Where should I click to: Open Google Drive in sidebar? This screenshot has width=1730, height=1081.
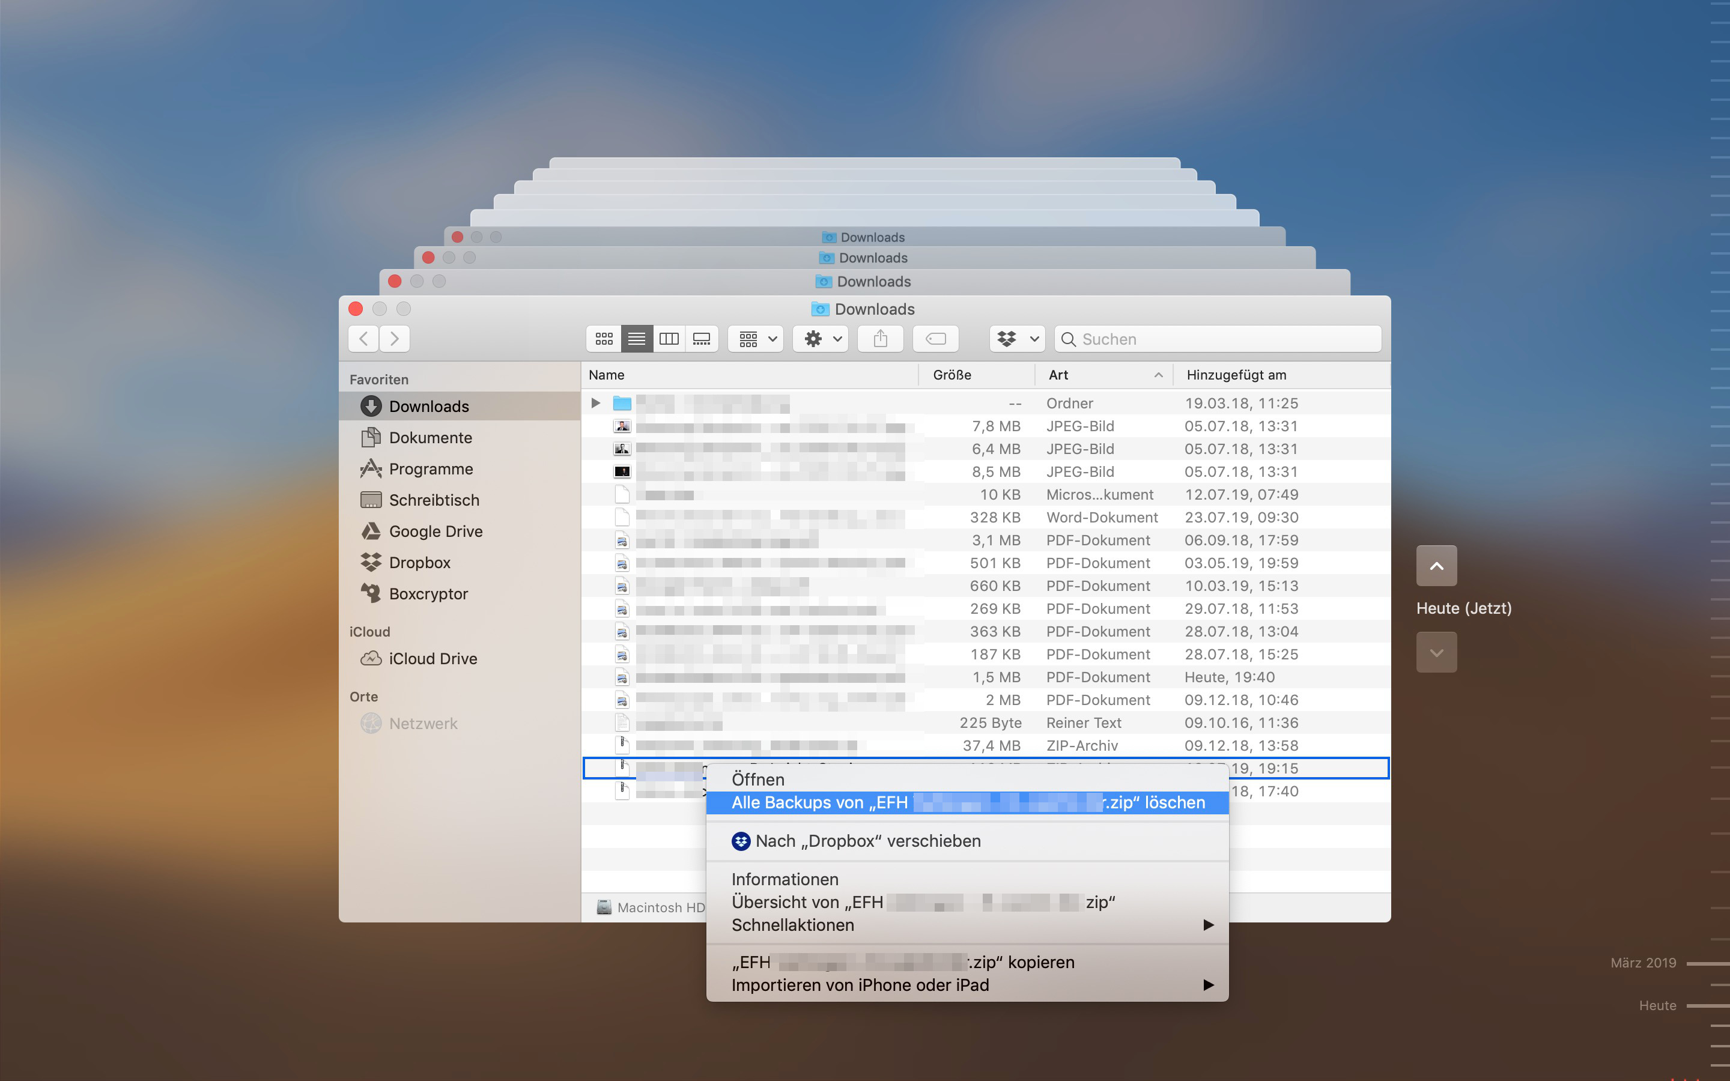pos(436,531)
